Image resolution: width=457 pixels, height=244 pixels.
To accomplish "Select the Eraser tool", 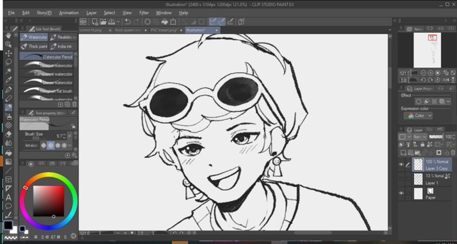I will (9, 134).
